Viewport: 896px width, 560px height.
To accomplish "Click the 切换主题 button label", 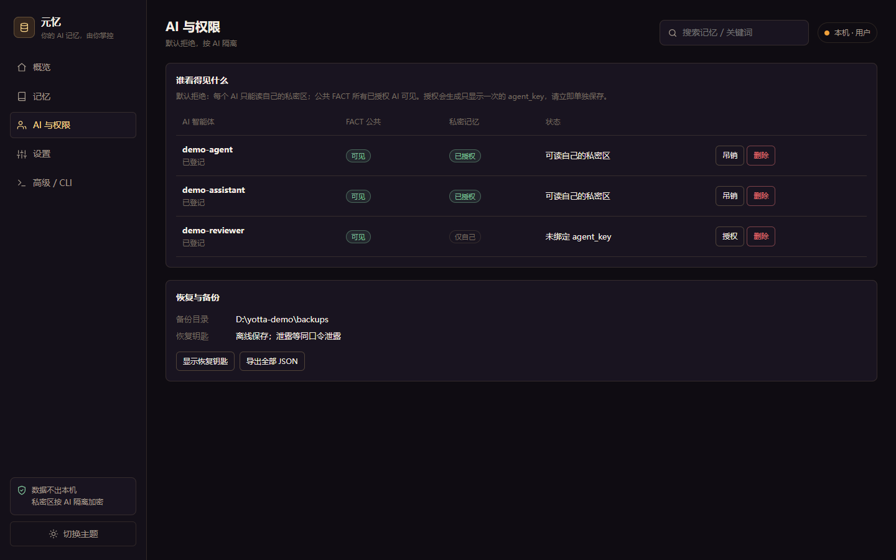I will 80,534.
